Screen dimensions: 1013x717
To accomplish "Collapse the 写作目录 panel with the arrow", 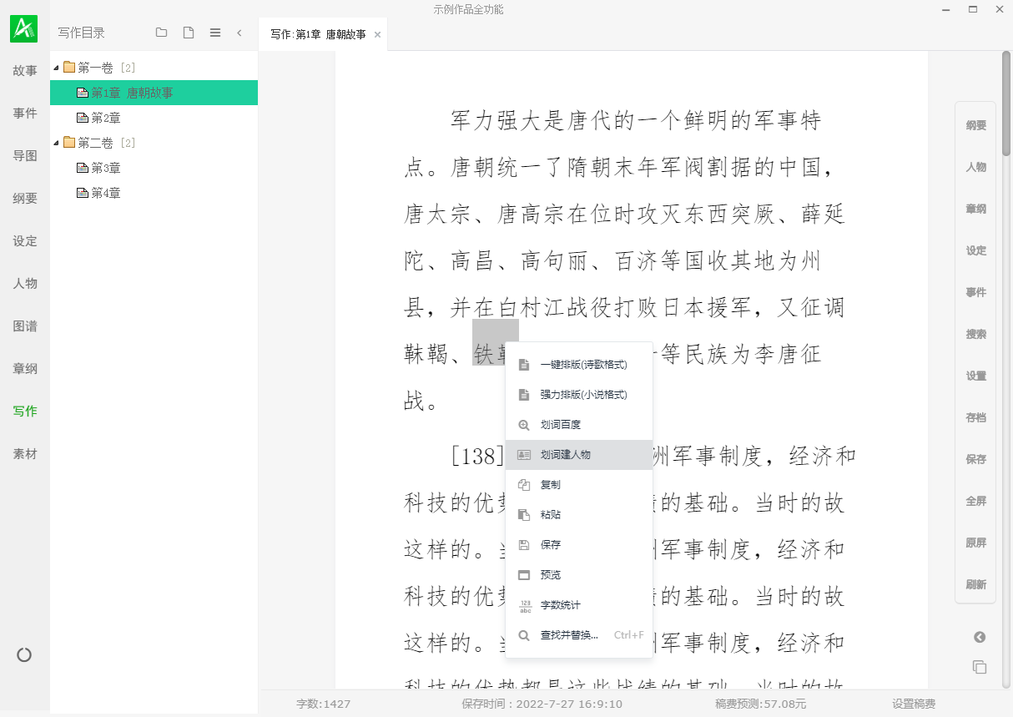I will [x=239, y=33].
